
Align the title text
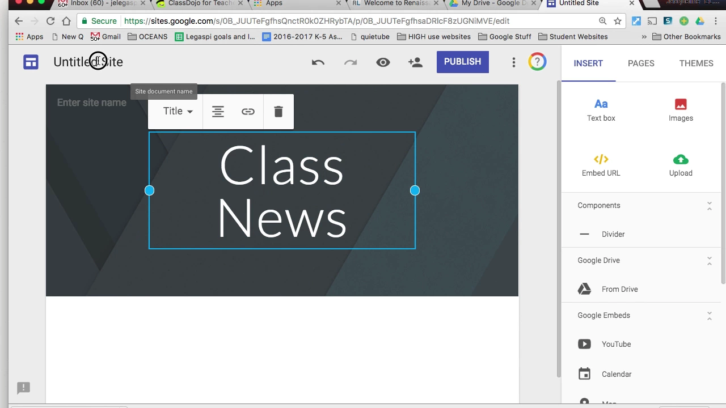218,112
